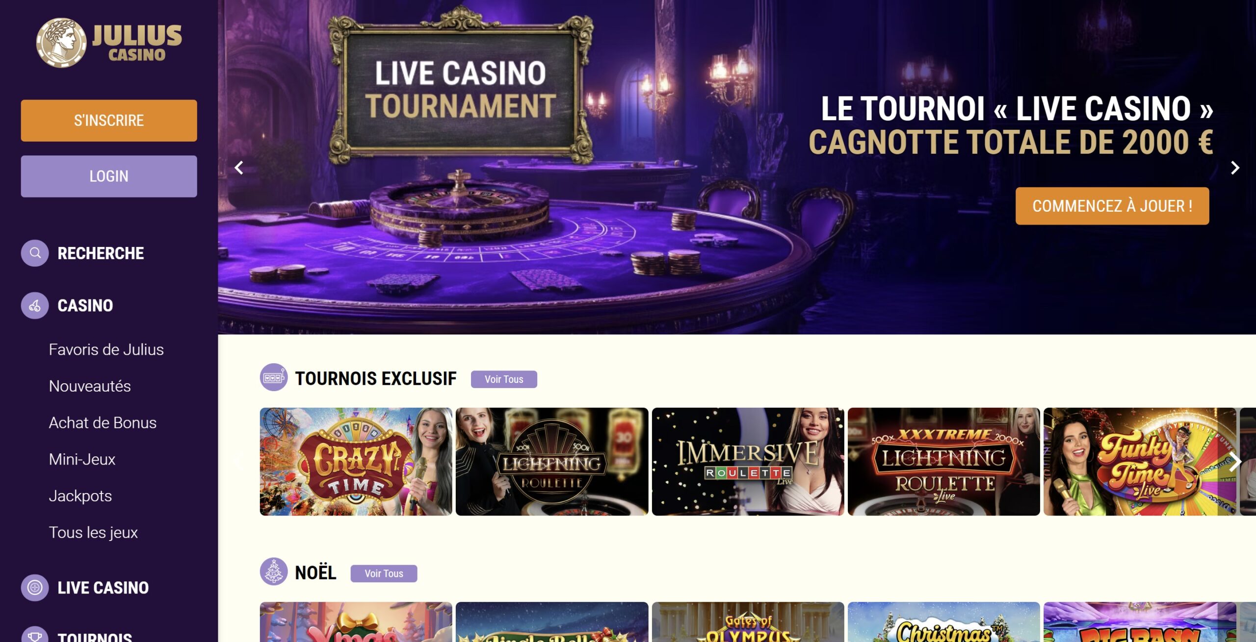The width and height of the screenshot is (1256, 642).
Task: Open Favoris de Julius menu item
Action: [x=106, y=349]
